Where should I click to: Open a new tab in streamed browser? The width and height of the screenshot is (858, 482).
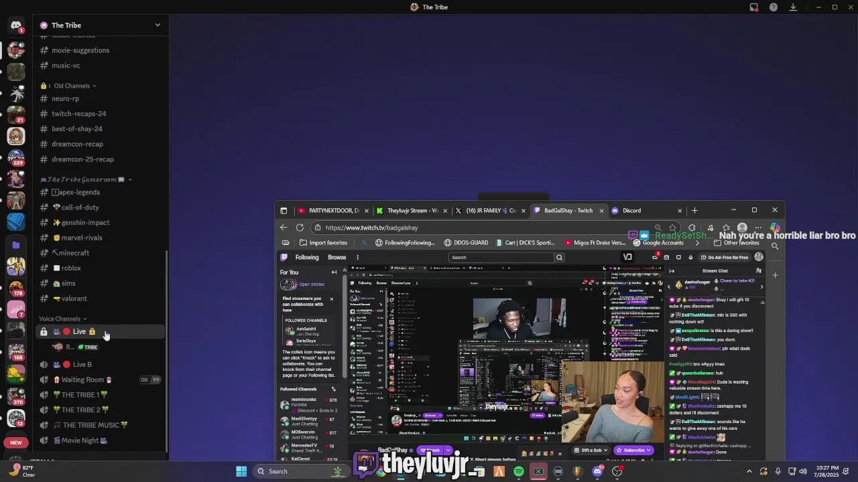pos(694,210)
